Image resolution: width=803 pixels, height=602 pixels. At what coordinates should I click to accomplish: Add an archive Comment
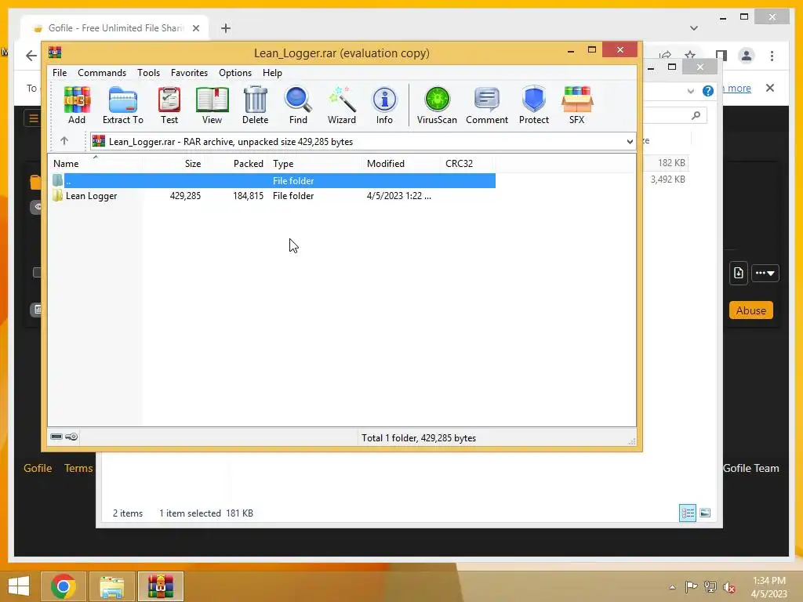pyautogui.click(x=486, y=105)
